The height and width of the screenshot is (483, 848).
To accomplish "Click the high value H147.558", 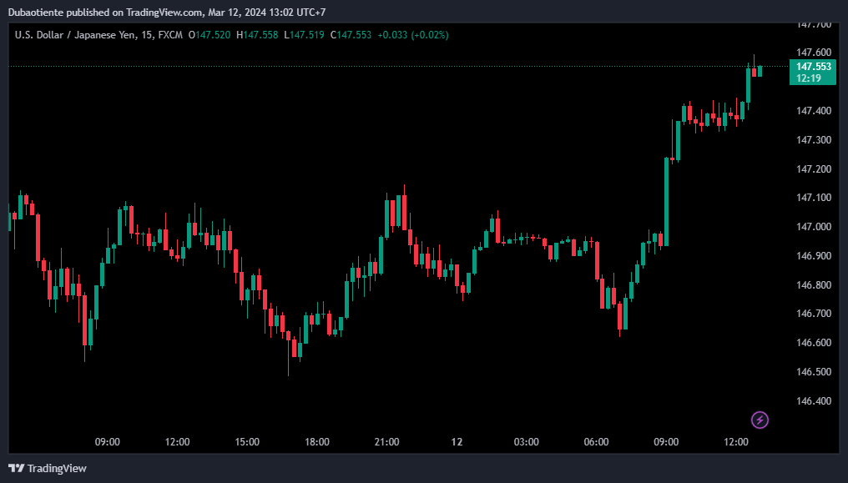I will pos(257,35).
